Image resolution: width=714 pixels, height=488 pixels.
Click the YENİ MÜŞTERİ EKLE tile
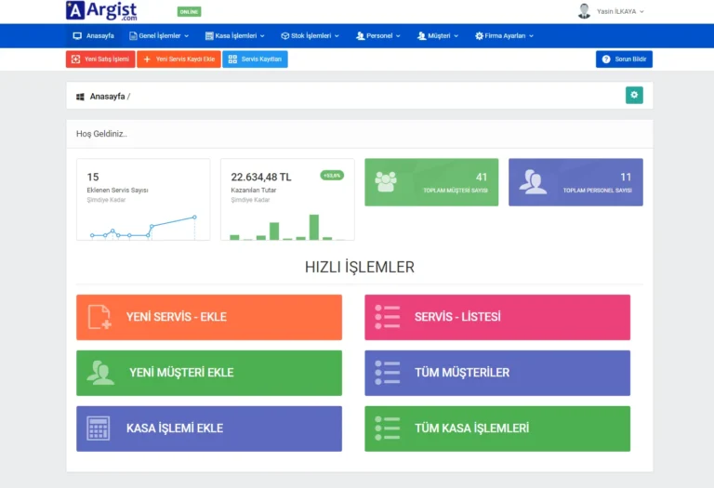(x=209, y=373)
